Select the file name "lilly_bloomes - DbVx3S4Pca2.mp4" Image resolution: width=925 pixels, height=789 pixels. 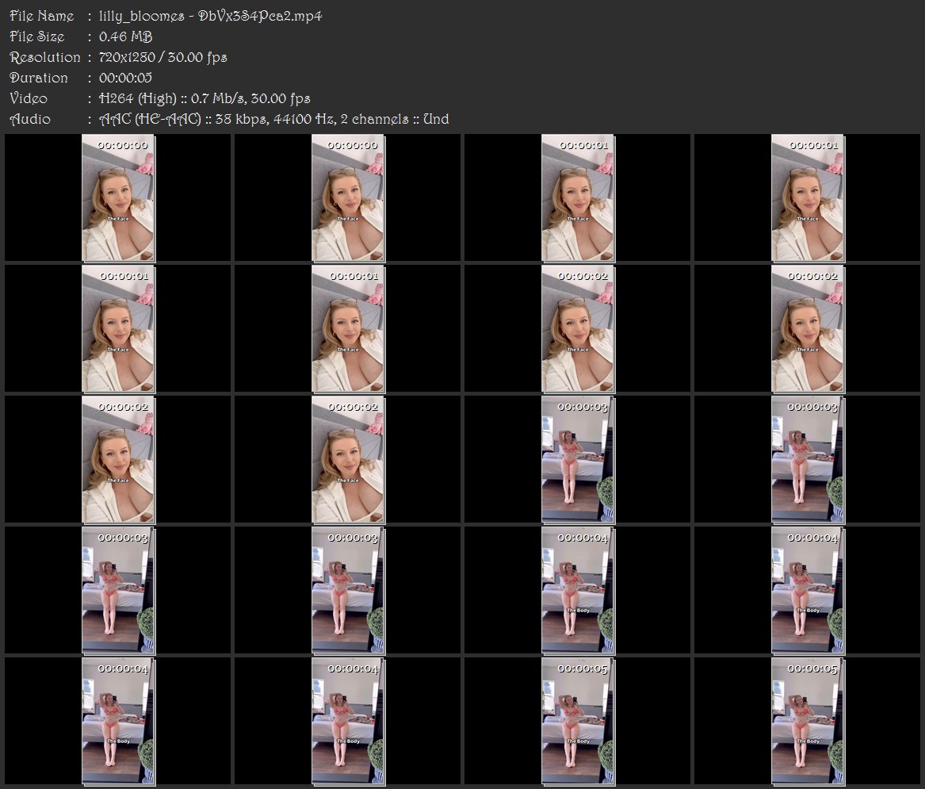click(211, 16)
